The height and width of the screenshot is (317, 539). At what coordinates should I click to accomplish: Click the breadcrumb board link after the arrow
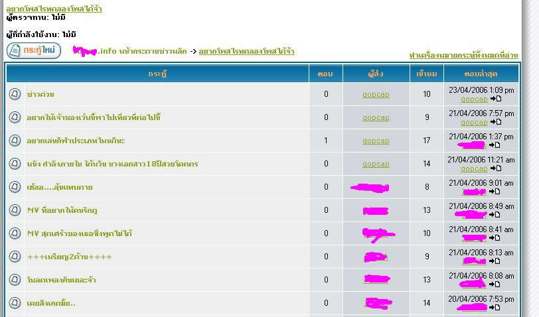click(246, 51)
